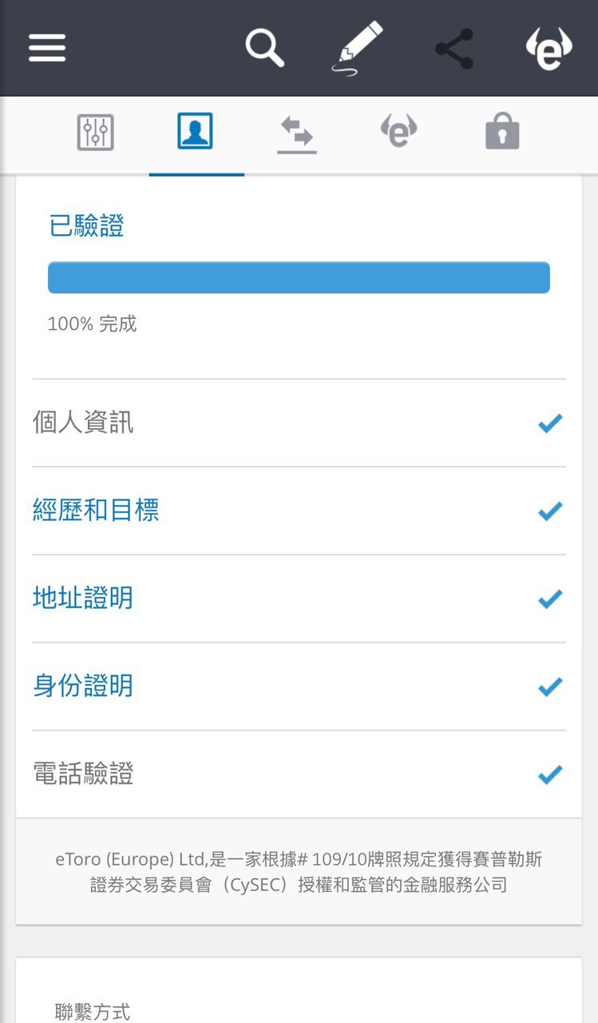Viewport: 598px width, 1023px height.
Task: Tap the checkmark beside 個人資訊
Action: (x=550, y=424)
